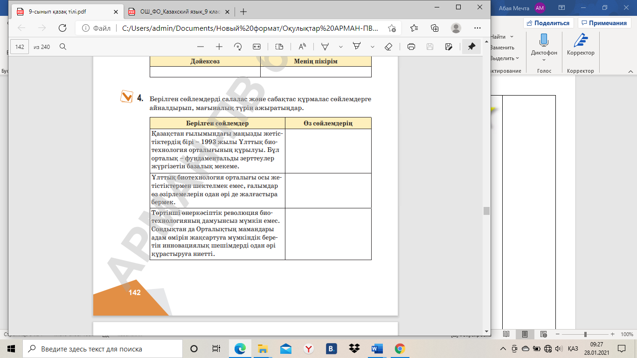Image resolution: width=637 pixels, height=358 pixels.
Task: Open Yandex Browser from the taskbar
Action: (x=308, y=349)
